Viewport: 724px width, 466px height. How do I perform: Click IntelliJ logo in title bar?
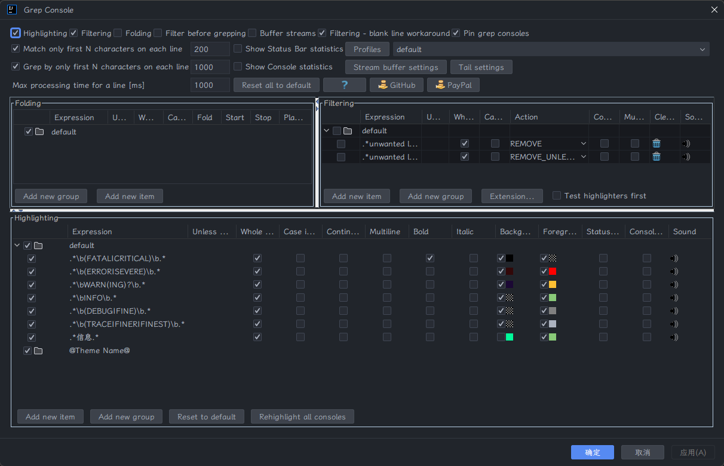pyautogui.click(x=12, y=10)
